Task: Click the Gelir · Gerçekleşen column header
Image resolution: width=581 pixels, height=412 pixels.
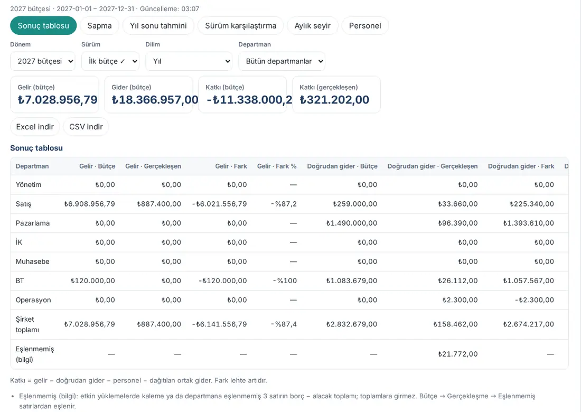Action: pyautogui.click(x=153, y=166)
